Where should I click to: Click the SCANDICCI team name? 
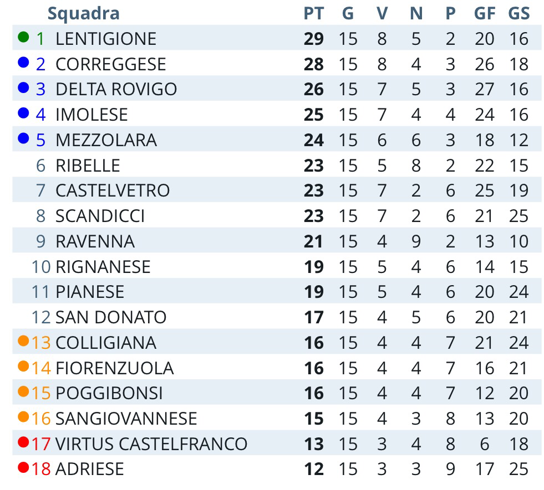point(100,216)
